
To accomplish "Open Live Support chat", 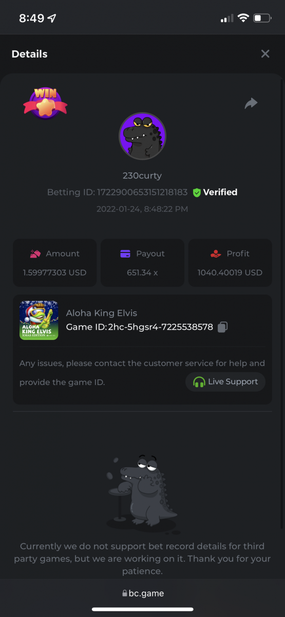I will (x=225, y=382).
